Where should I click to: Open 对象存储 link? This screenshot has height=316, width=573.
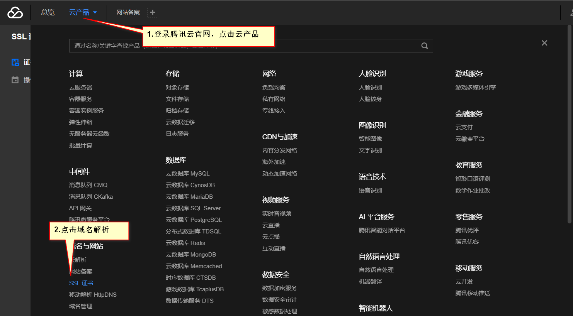click(x=177, y=88)
